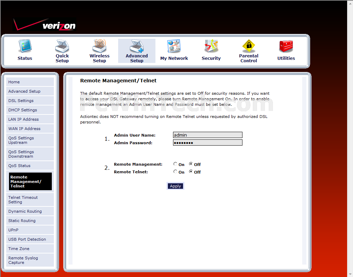Click the Admin User Name field
Image resolution: width=353 pixels, height=277 pixels.
tap(208, 135)
